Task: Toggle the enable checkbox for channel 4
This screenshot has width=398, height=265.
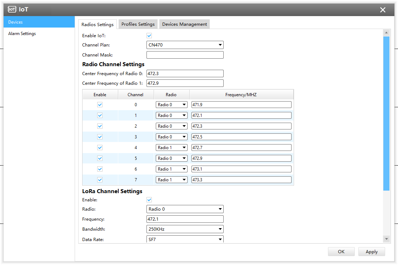Action: click(100, 148)
